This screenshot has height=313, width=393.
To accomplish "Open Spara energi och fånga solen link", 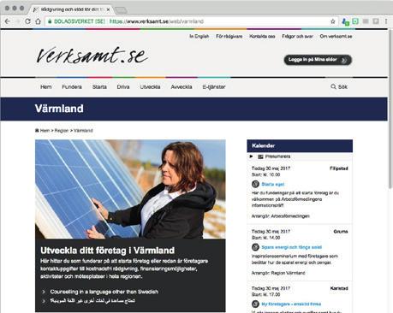I will pyautogui.click(x=292, y=247).
